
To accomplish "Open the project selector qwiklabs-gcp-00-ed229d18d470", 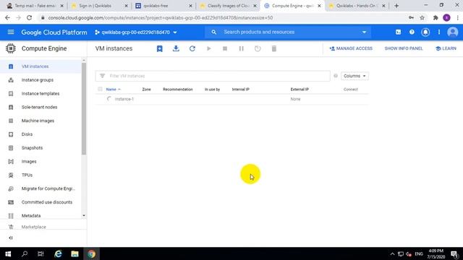I will coord(136,32).
